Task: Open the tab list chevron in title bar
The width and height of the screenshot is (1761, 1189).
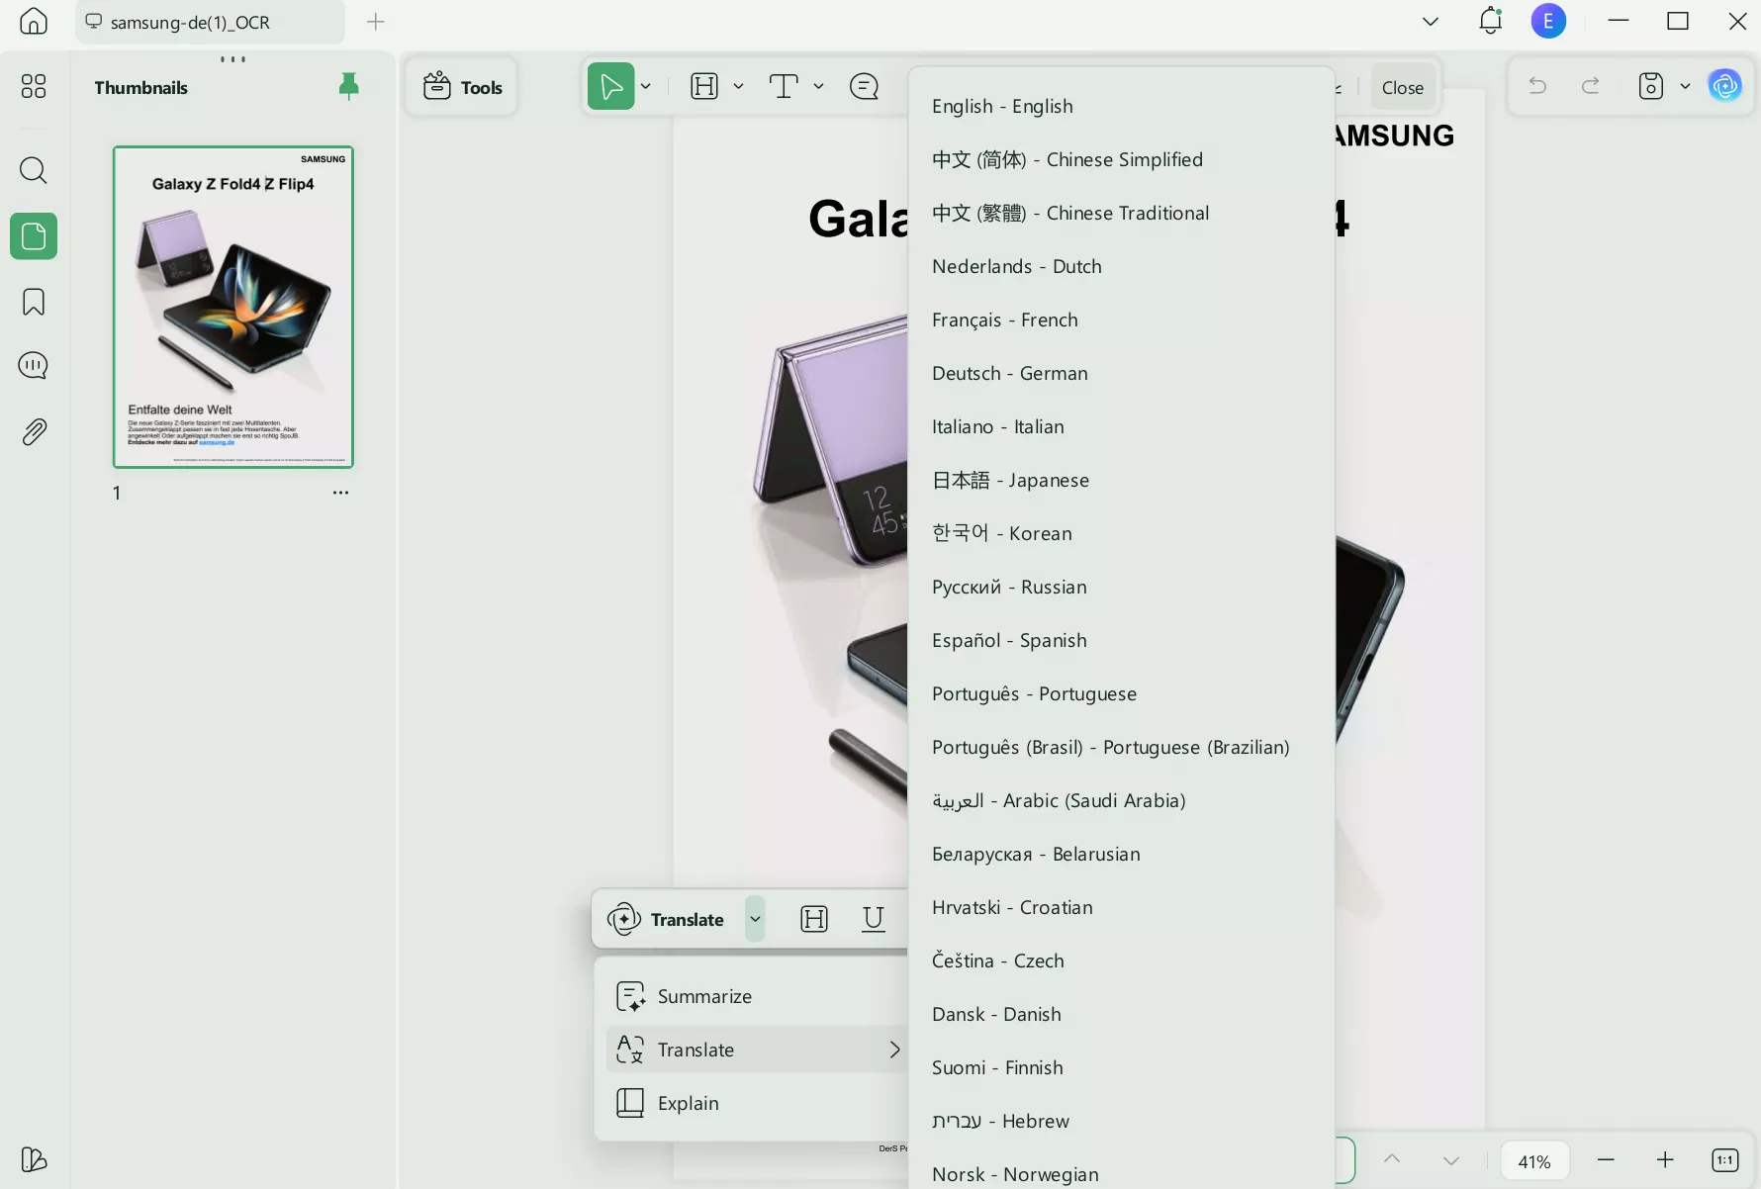Action: pos(1431,21)
